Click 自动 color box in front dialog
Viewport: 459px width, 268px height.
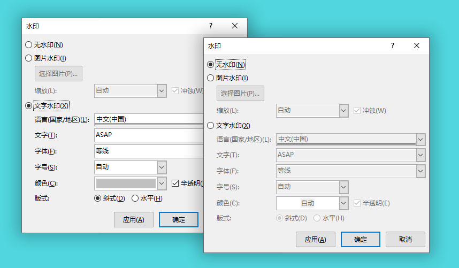[x=308, y=203]
